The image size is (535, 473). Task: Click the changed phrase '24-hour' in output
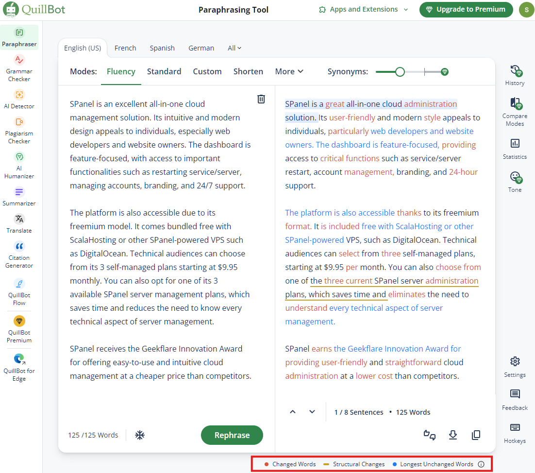coord(463,172)
